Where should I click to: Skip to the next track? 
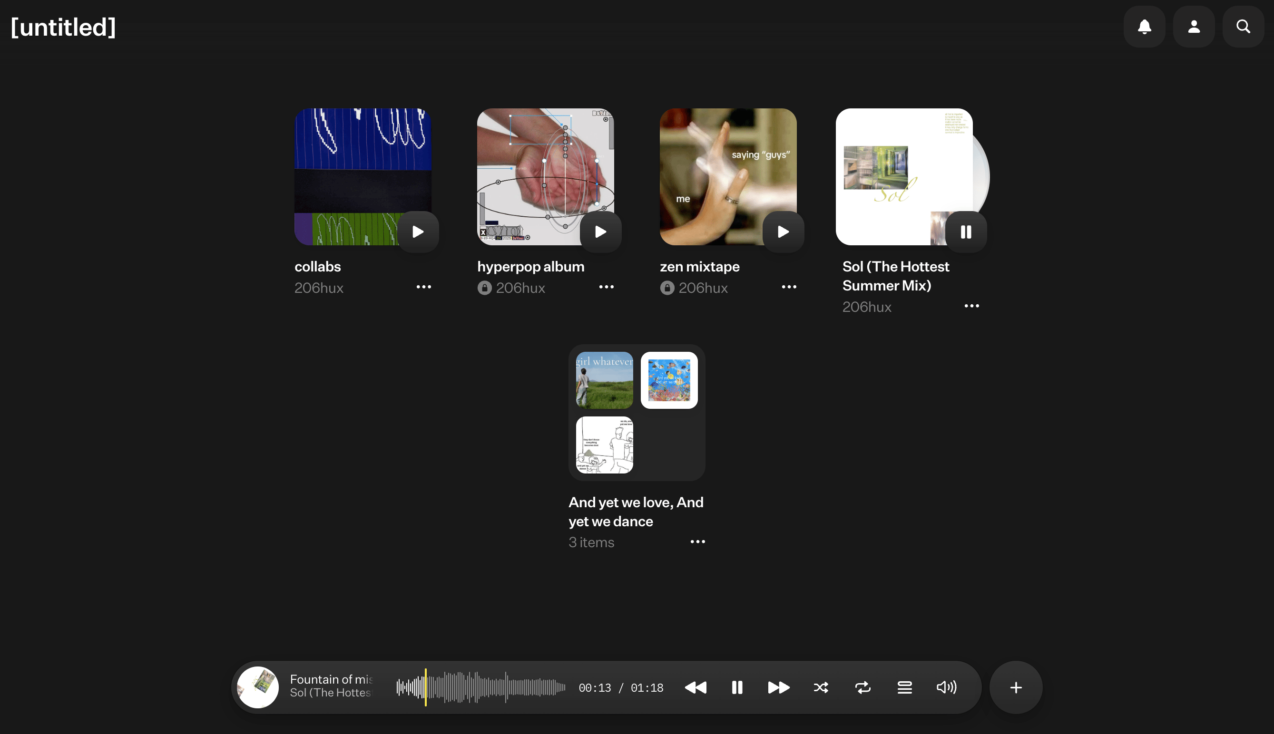[779, 687]
